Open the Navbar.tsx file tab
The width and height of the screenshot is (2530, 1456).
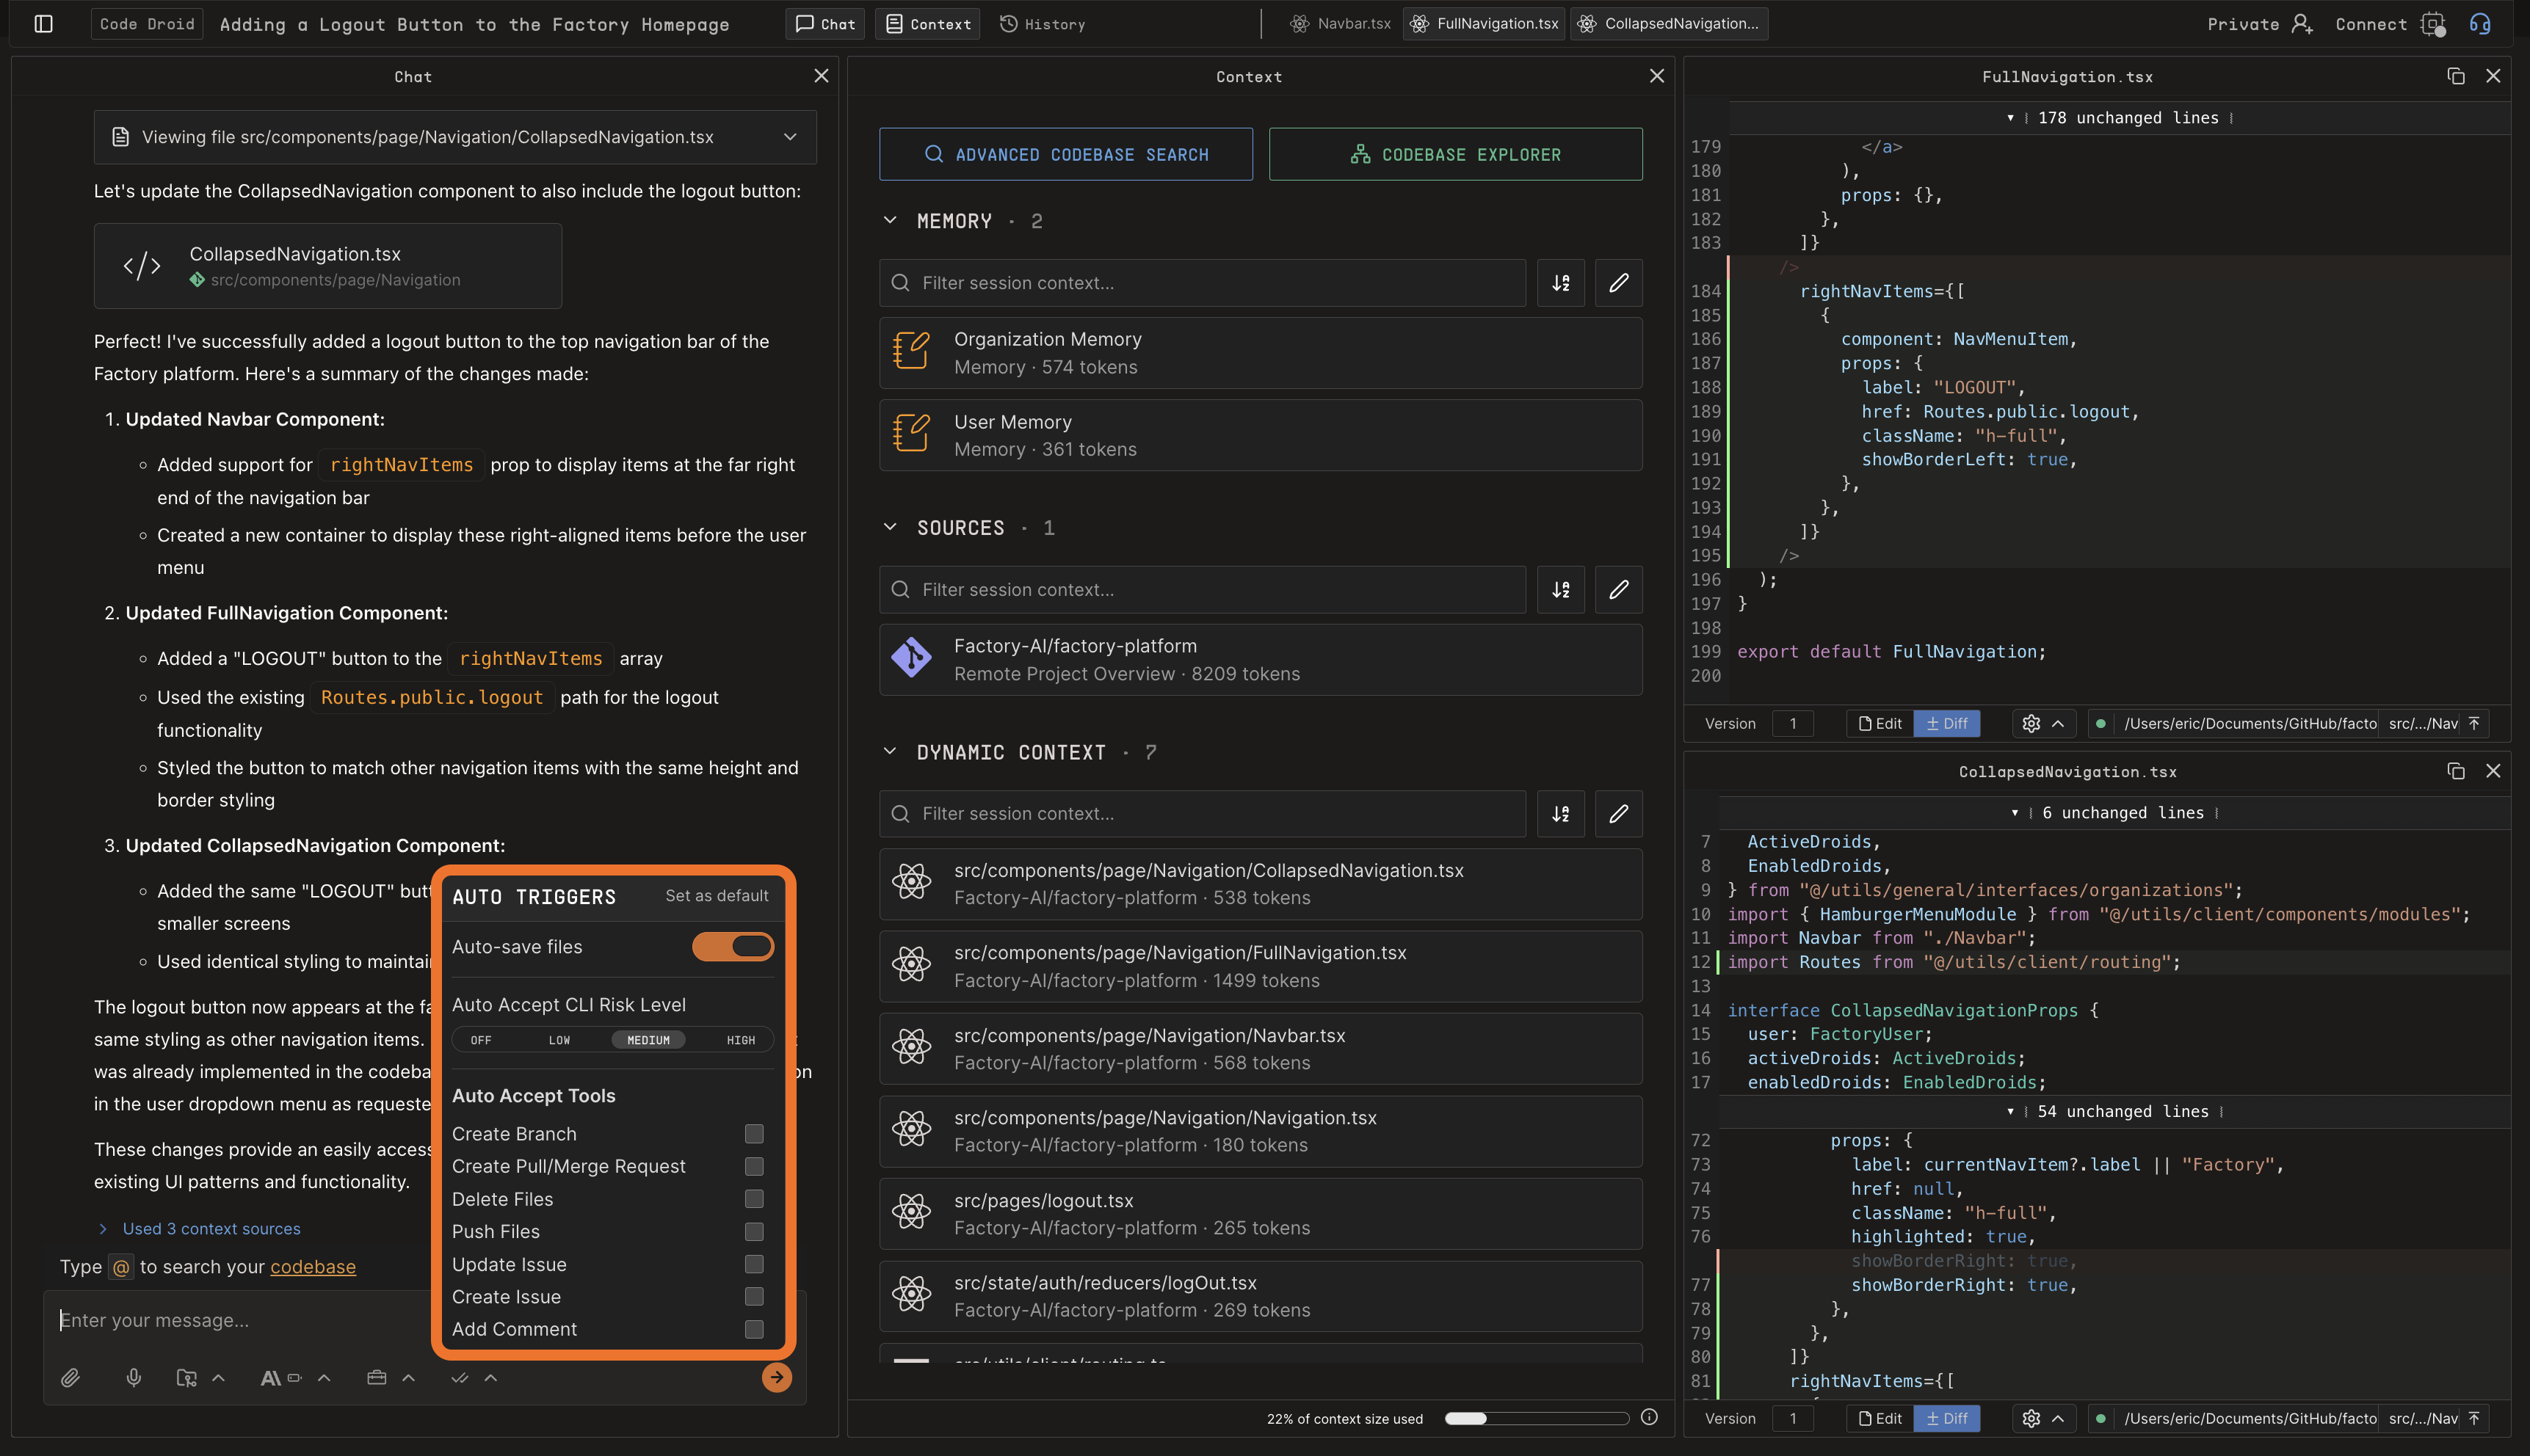click(x=1341, y=24)
